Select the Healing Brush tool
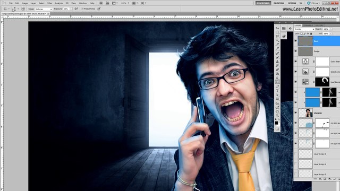This screenshot has width=340, height=191. [277, 53]
